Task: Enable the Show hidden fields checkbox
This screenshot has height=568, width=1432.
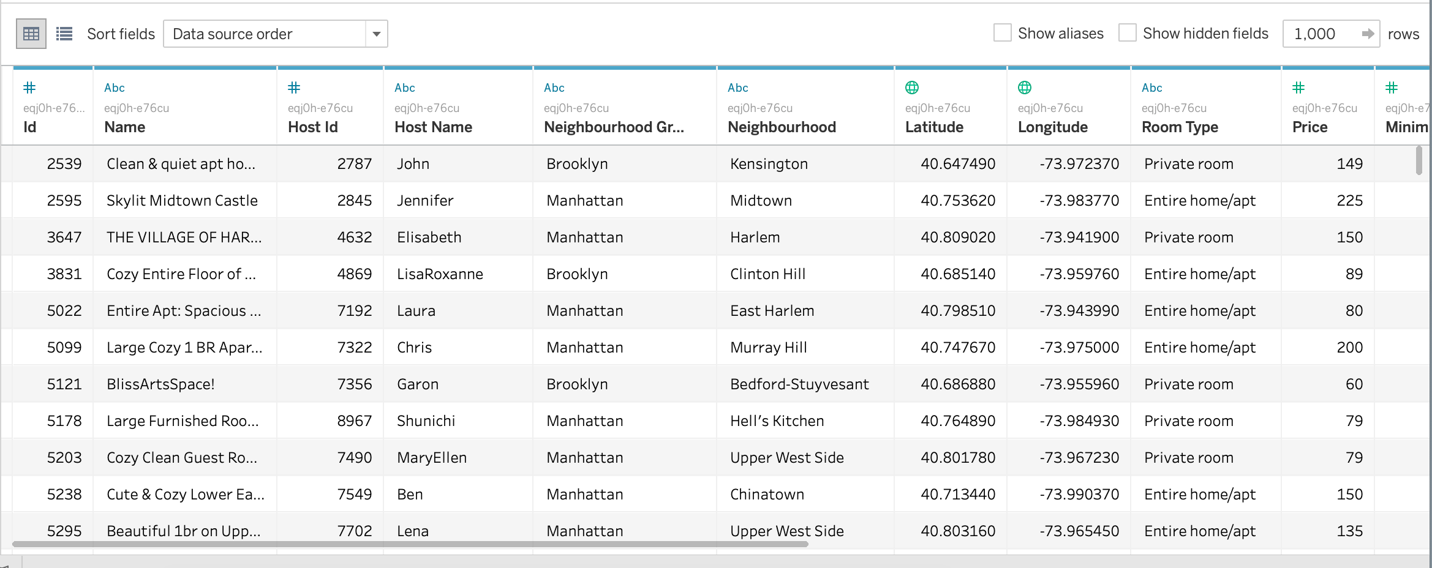Action: coord(1127,33)
